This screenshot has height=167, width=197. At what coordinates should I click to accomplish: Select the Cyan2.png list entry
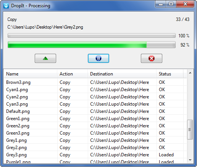tap(95, 97)
